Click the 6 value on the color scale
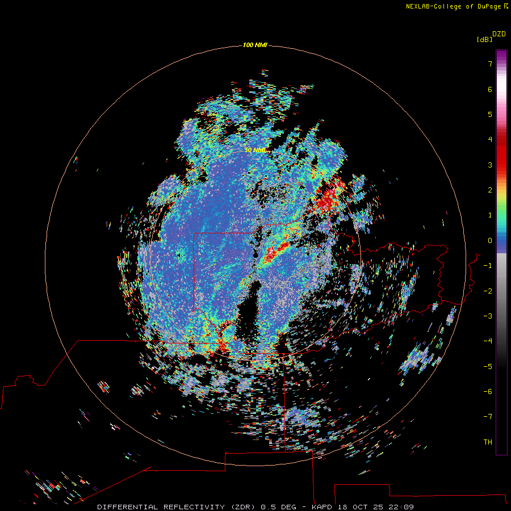Viewport: 511px width, 511px height. coord(490,89)
